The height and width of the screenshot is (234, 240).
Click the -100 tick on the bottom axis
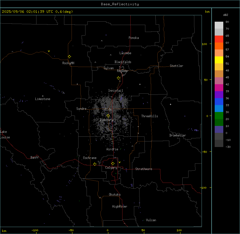[35, 230]
